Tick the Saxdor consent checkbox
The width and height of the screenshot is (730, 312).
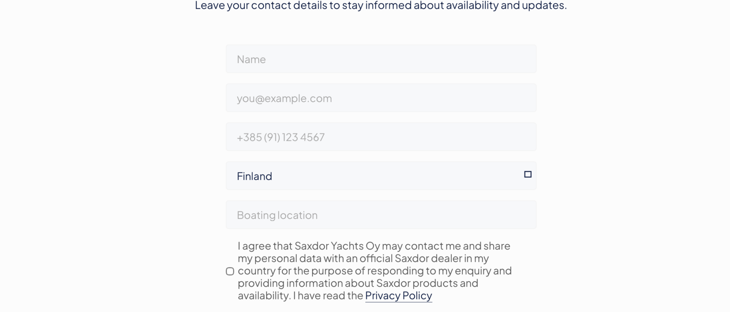click(230, 271)
